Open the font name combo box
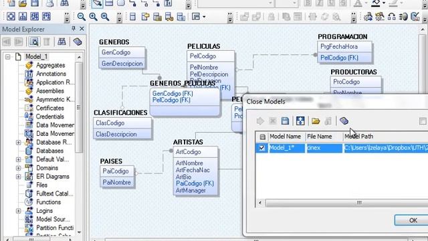This screenshot has width=428, height=241. (236, 3)
